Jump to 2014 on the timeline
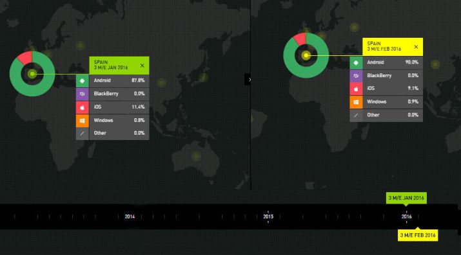The image size is (461, 255). coord(130,216)
